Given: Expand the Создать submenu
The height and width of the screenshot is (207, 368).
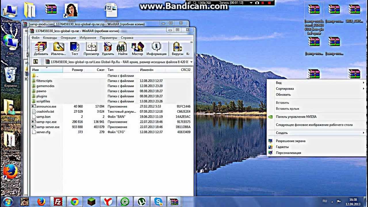Looking at the screenshot, I should click(317, 133).
